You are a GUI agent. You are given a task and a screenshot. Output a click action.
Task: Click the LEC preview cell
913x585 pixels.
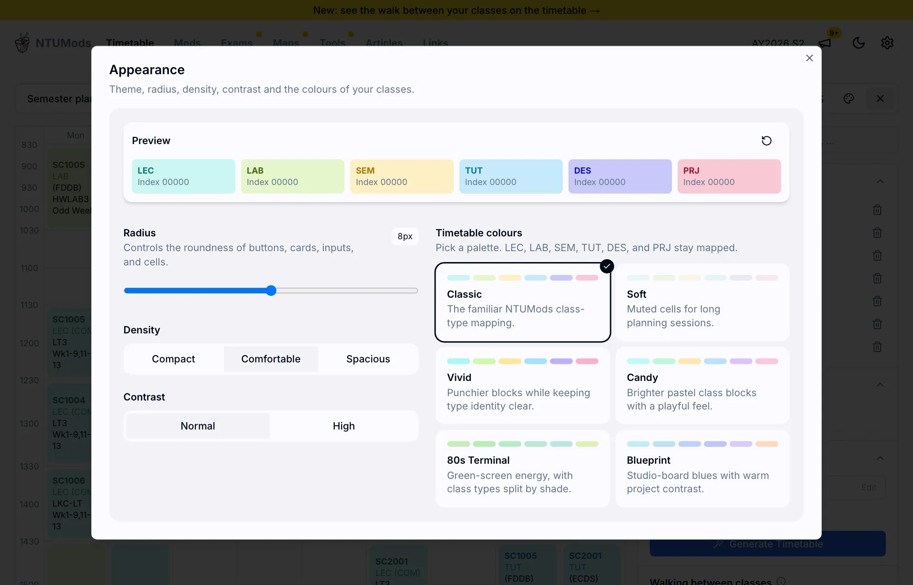(184, 176)
